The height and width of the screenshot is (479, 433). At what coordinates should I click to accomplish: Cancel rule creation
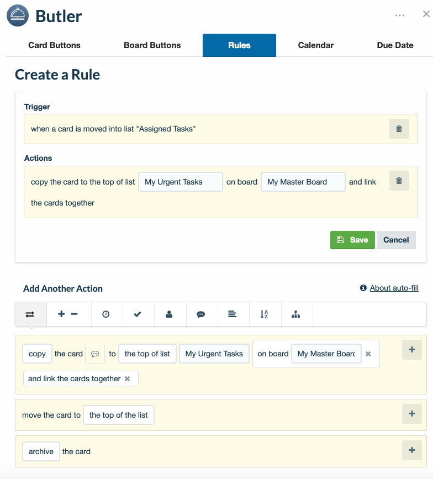click(396, 240)
